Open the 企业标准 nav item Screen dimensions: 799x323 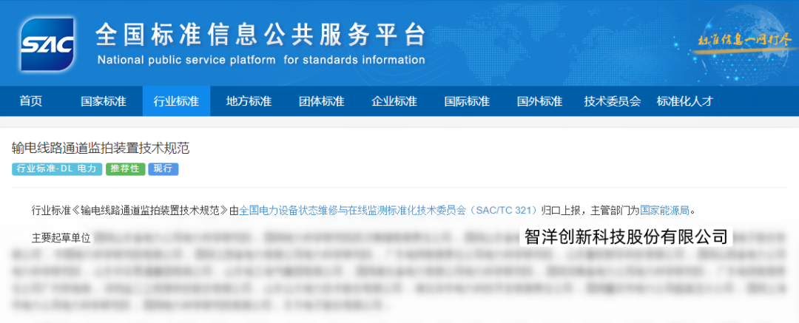[394, 101]
